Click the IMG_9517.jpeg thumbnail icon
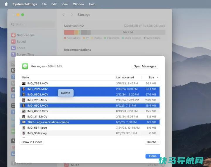The height and width of the screenshot is (167, 211). click(x=24, y=133)
